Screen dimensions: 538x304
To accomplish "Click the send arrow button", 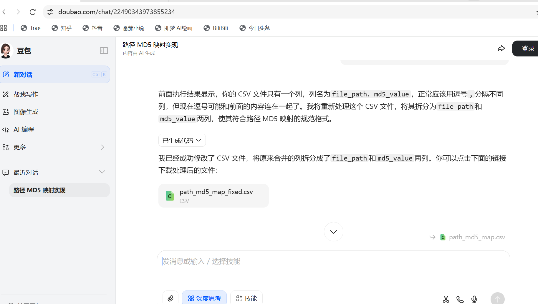I will [497, 299].
